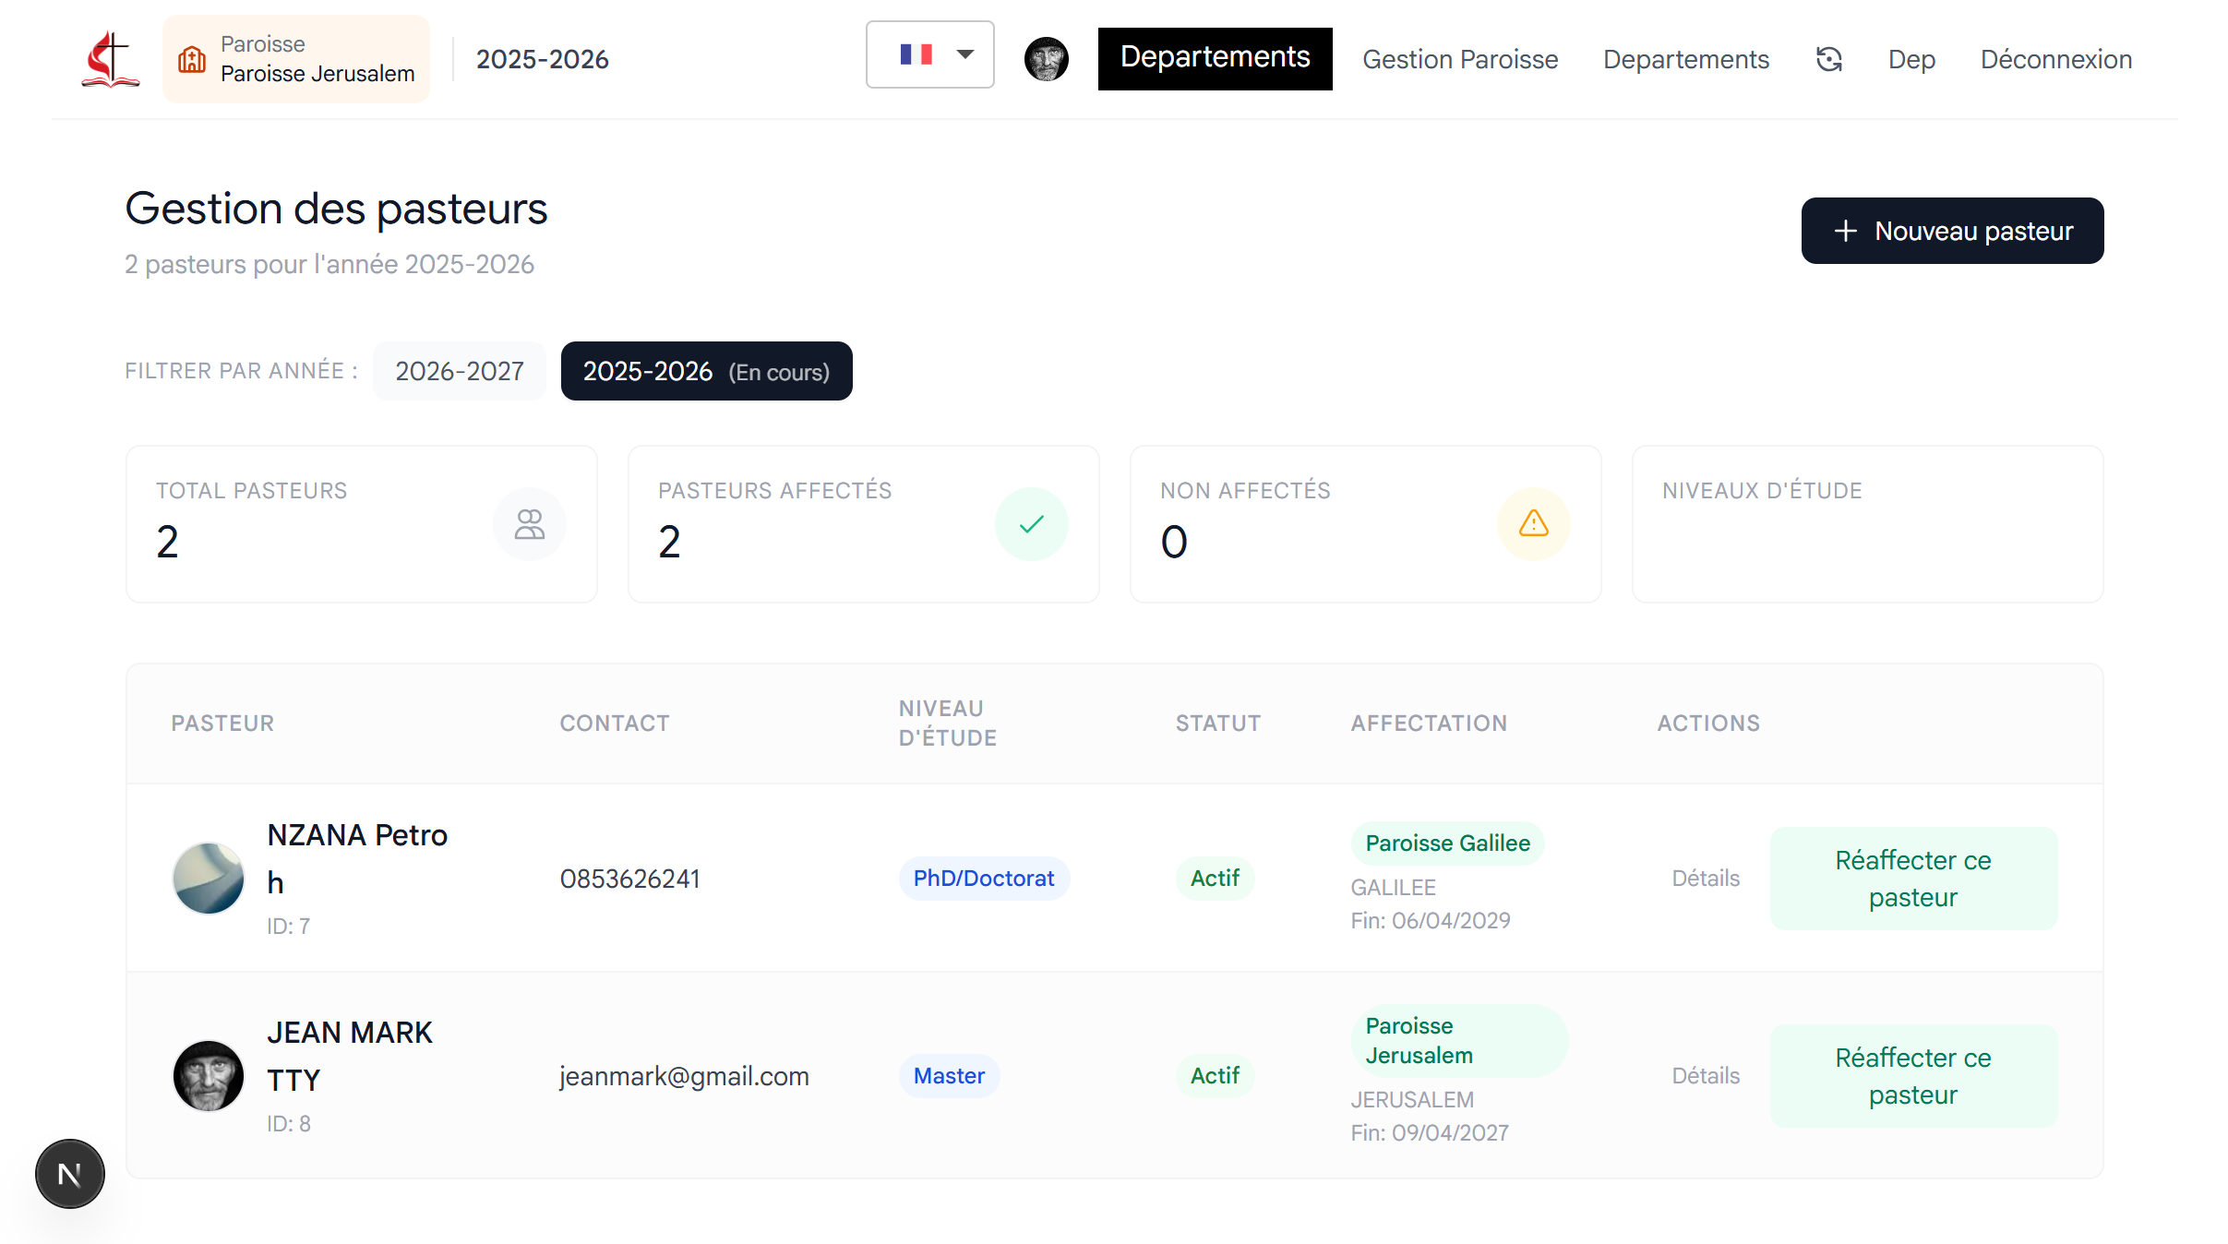Open the highlighted Departements nav item

(1215, 58)
